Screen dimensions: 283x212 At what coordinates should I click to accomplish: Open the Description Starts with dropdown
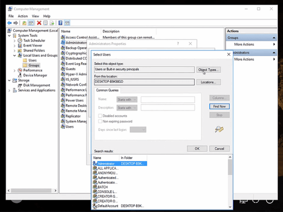pos(127,108)
